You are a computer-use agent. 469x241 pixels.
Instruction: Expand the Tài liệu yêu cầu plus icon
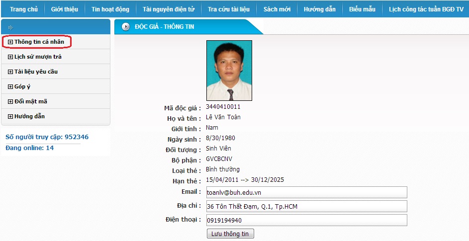pos(10,72)
